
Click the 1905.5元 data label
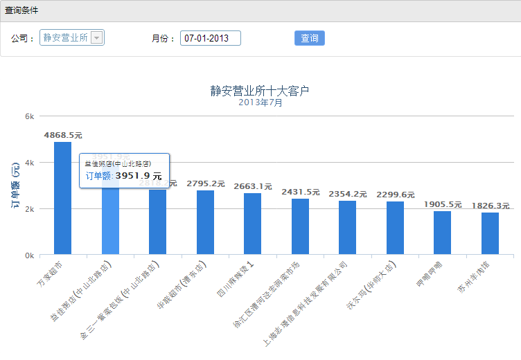pyautogui.click(x=443, y=204)
